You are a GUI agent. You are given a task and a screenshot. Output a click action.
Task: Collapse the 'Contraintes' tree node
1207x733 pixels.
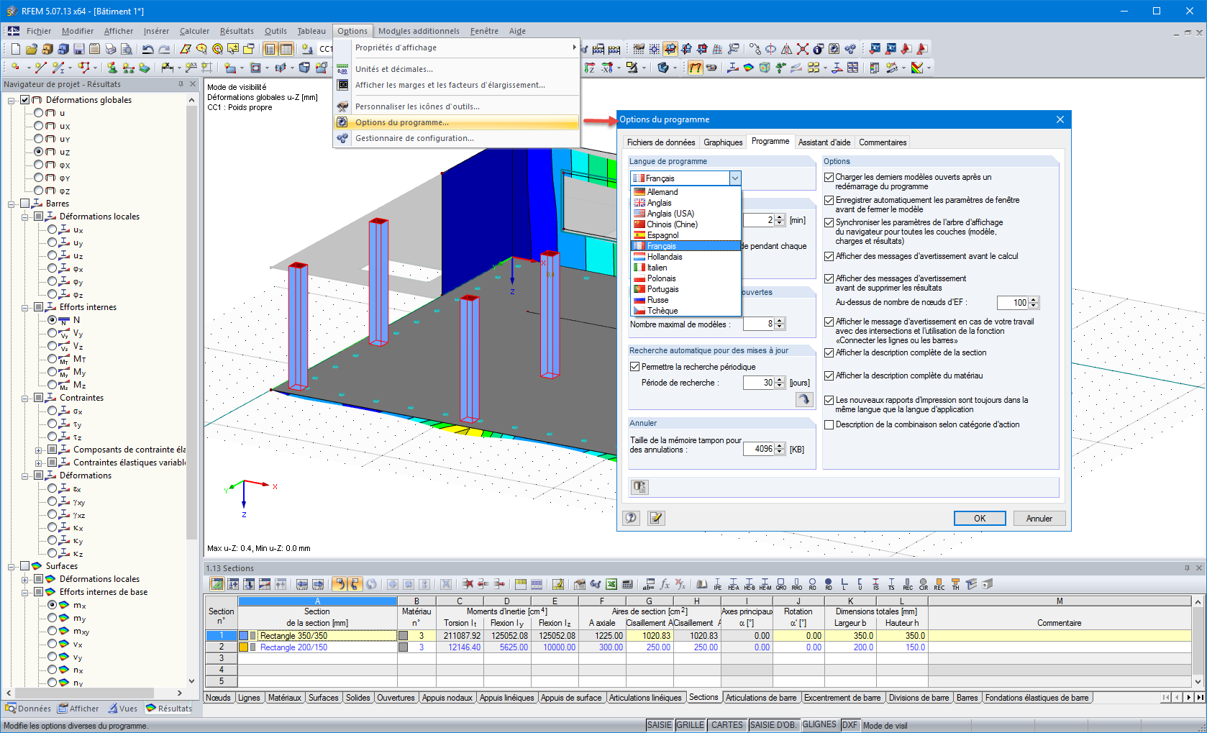pyautogui.click(x=25, y=398)
